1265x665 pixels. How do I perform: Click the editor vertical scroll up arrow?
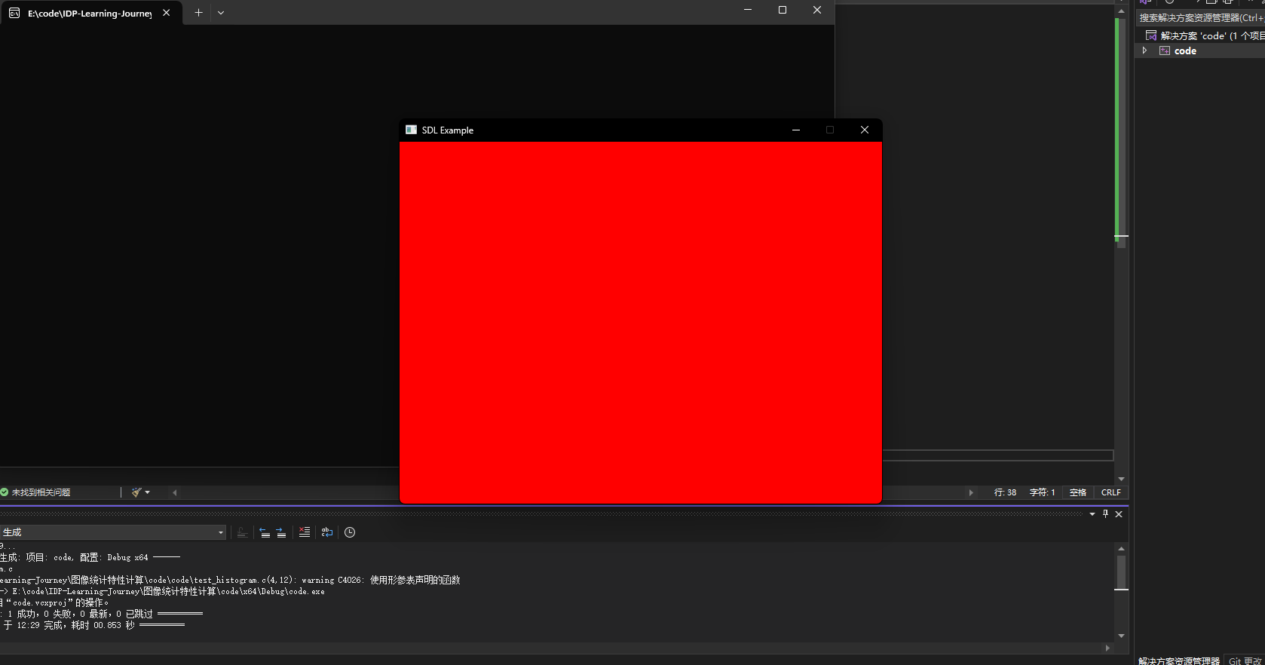point(1121,11)
